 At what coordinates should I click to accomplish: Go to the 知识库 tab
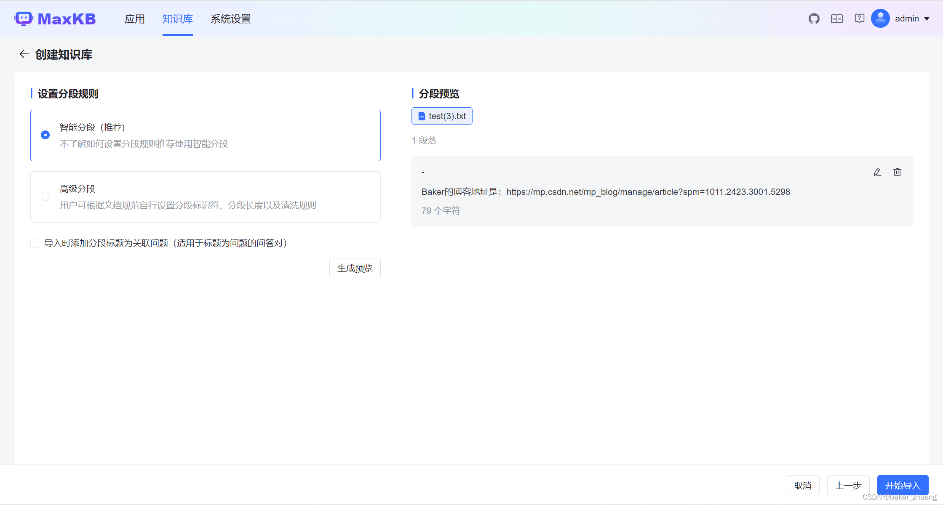click(177, 19)
